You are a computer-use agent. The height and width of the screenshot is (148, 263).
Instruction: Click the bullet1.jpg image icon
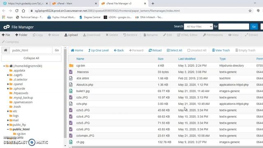pyautogui.click(x=71, y=91)
